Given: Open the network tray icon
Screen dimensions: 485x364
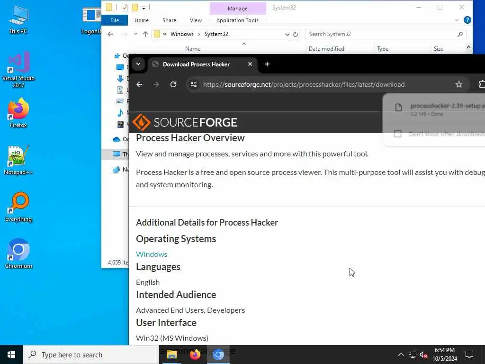Looking at the screenshot, I should 413,355.
